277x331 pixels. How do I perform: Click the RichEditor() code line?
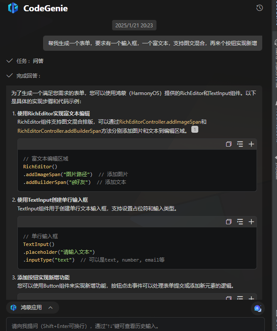[40, 167]
